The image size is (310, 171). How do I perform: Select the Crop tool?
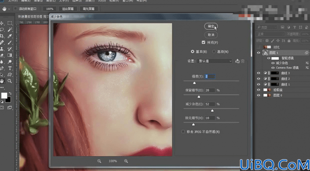pyautogui.click(x=2, y=36)
